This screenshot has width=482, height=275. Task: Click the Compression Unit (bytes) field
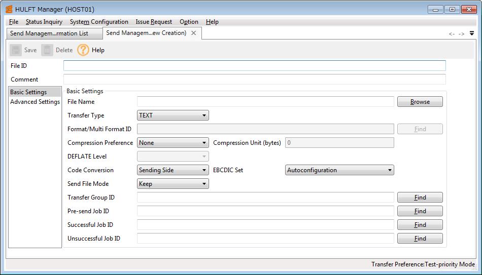(x=339, y=143)
